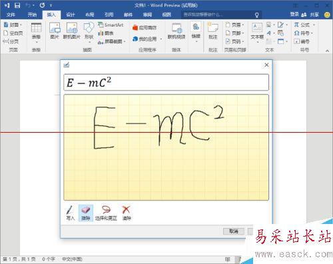Choose the Select and Correct lasso tool
Screen dimensions: 333x264
[106, 213]
